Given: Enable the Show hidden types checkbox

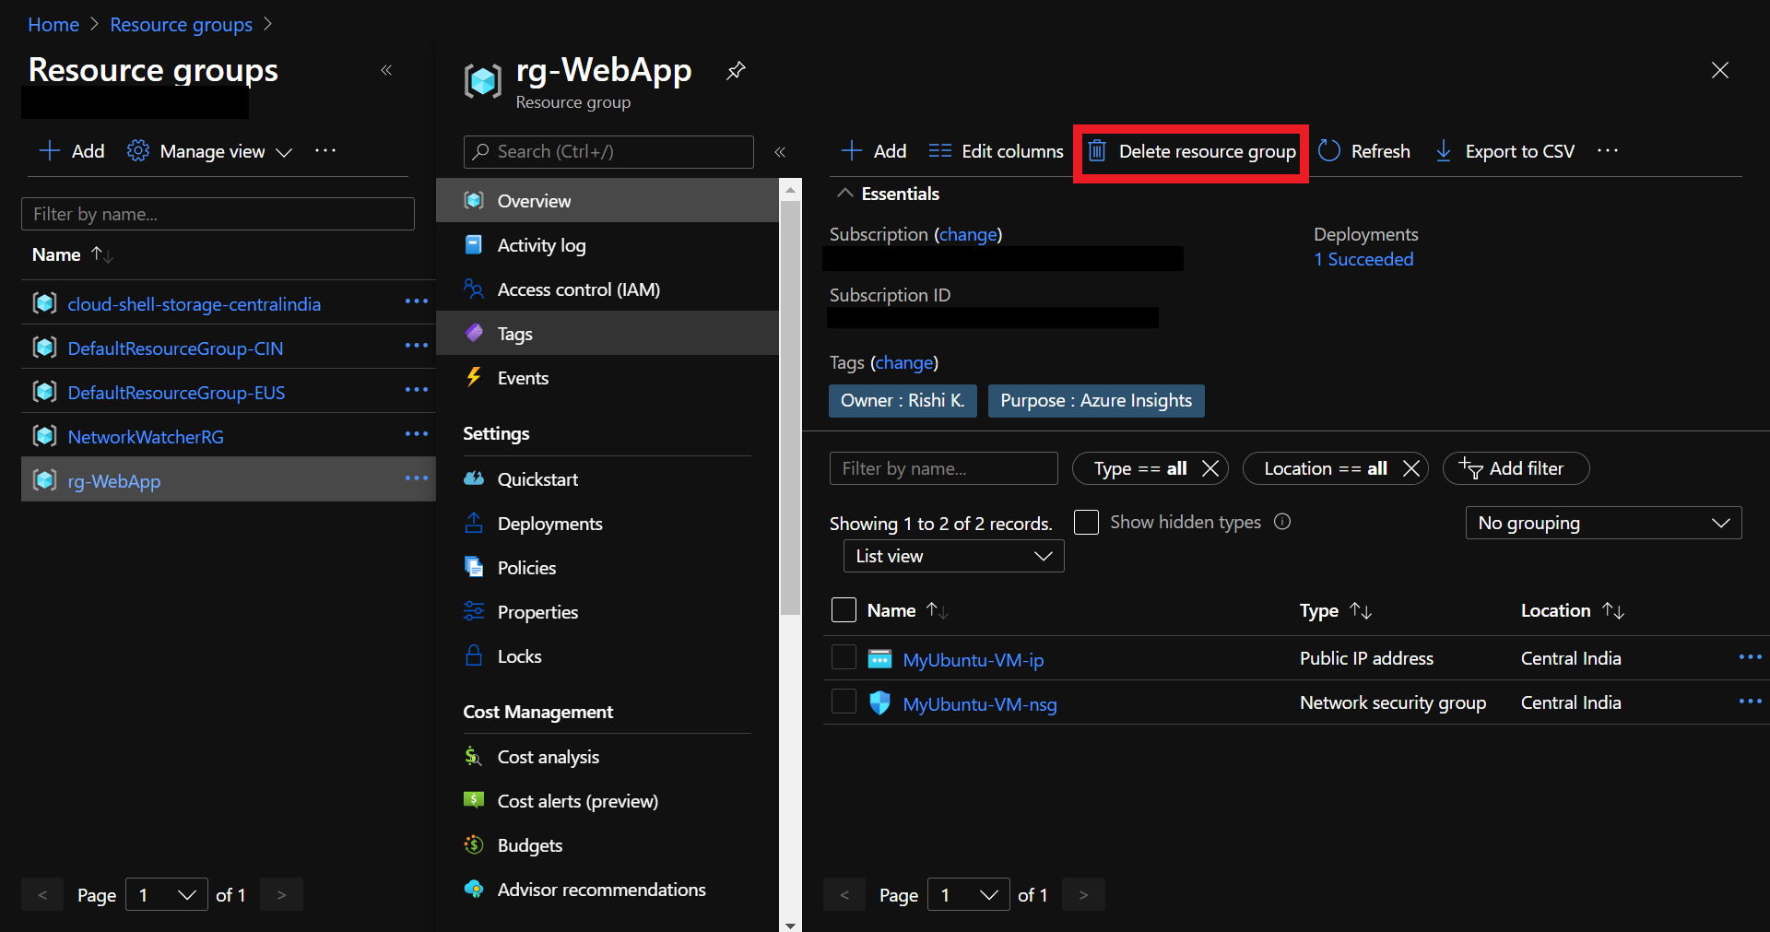Looking at the screenshot, I should [x=1087, y=523].
